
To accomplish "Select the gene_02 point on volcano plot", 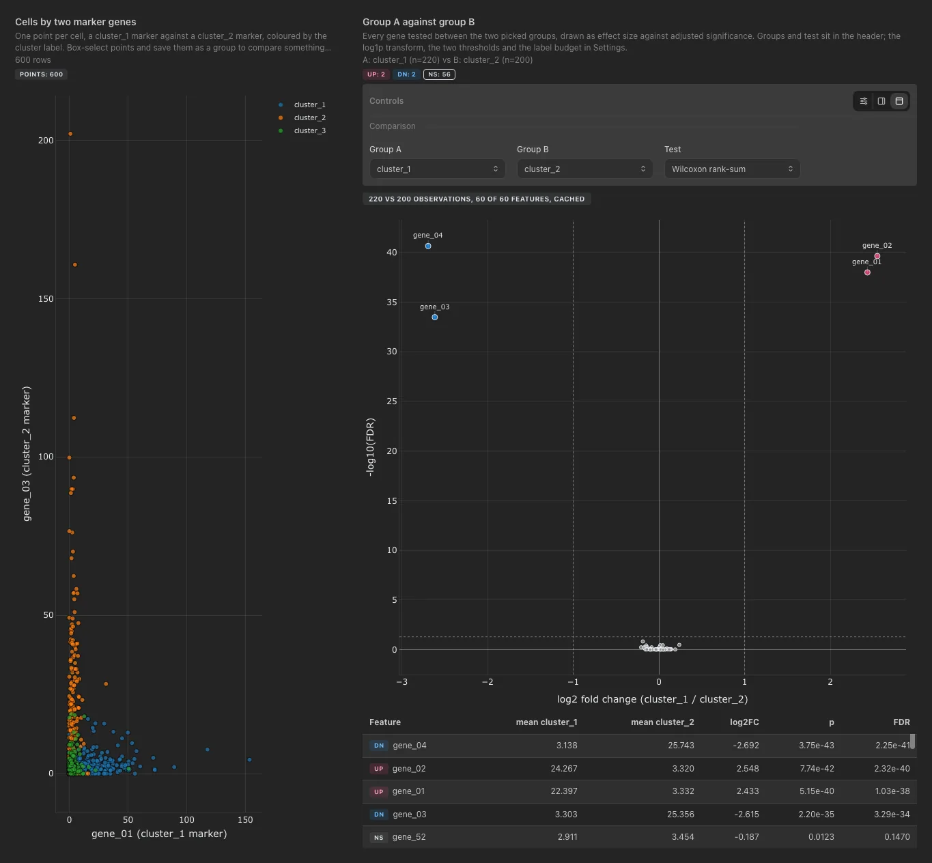I will pyautogui.click(x=877, y=257).
